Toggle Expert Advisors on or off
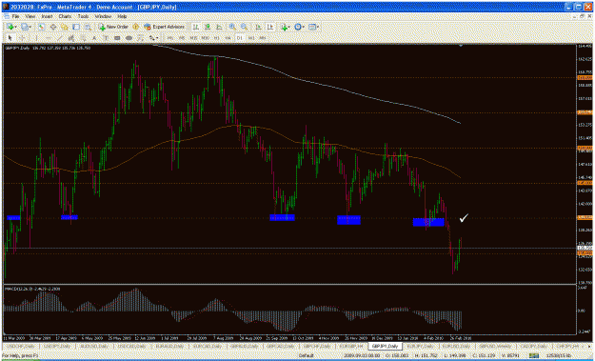 pos(164,27)
